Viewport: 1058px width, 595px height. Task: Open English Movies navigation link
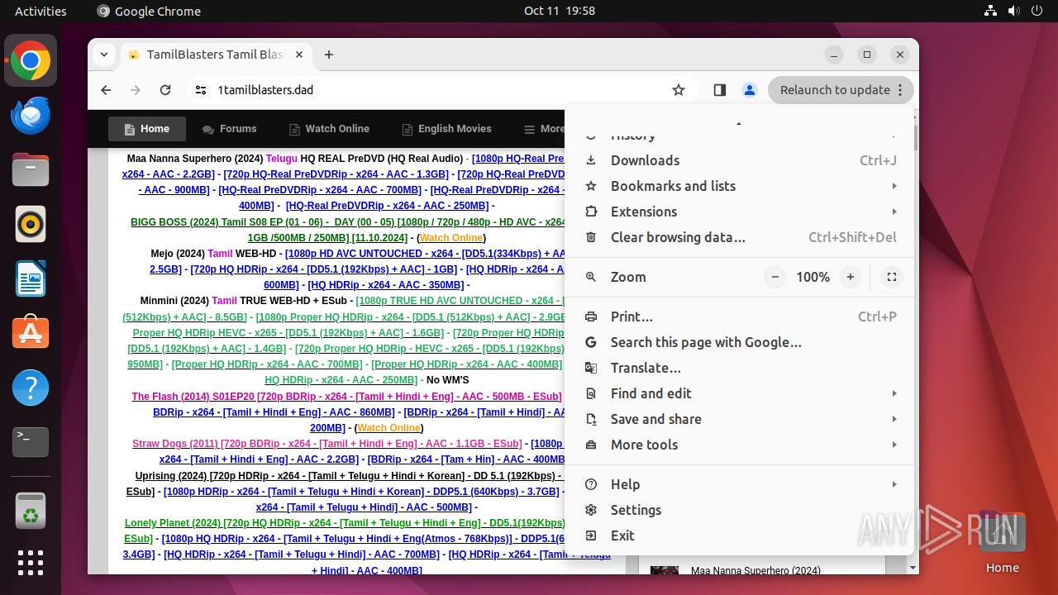point(447,129)
